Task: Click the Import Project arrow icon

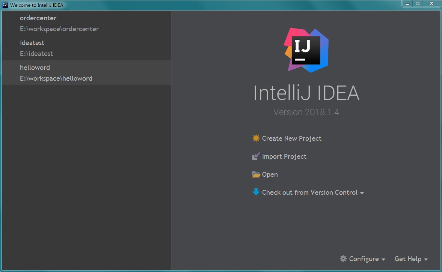Action: [x=256, y=156]
